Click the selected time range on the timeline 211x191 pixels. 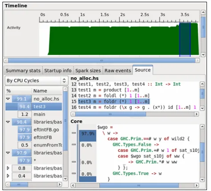185,39
